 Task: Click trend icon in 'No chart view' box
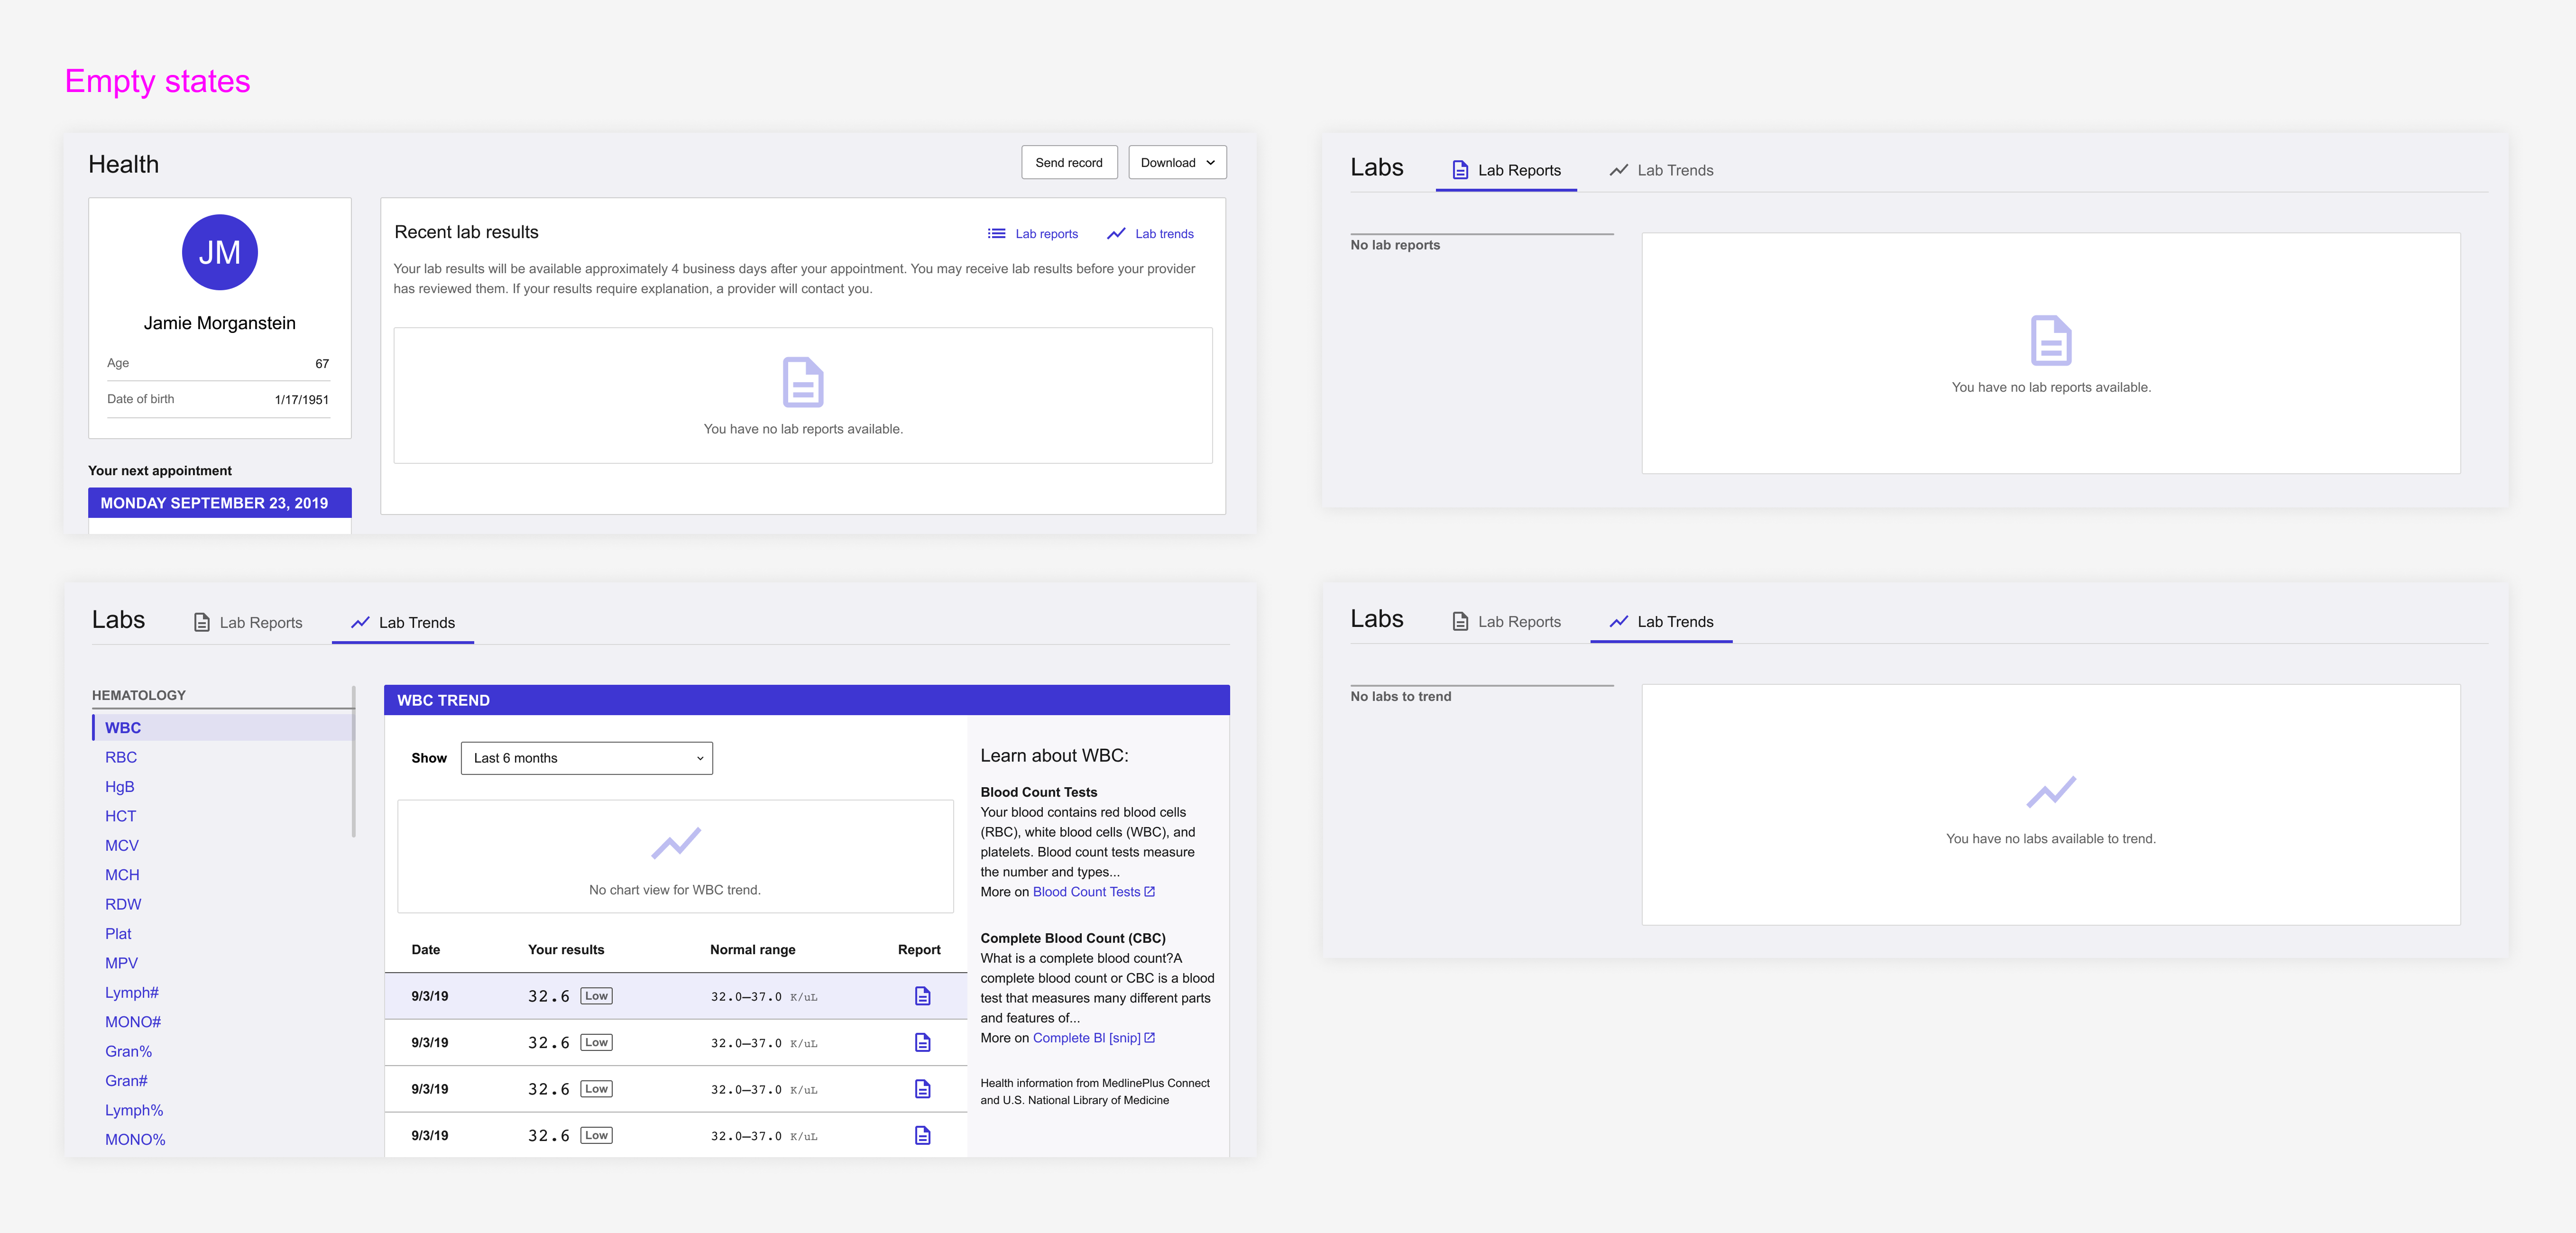pyautogui.click(x=676, y=843)
